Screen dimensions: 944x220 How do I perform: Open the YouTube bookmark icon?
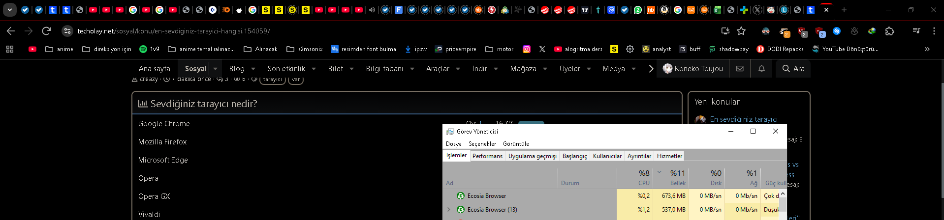(x=32, y=49)
